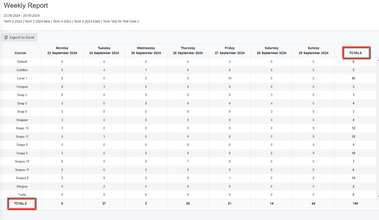Click the Friday total value 21
Viewport: 379px width, 220px height.
tap(230, 203)
